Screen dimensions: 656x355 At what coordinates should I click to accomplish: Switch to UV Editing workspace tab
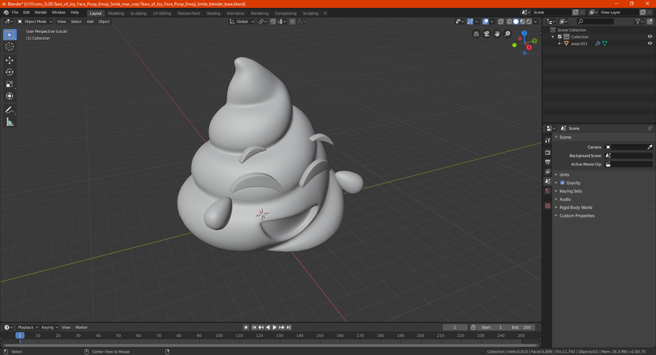(162, 13)
